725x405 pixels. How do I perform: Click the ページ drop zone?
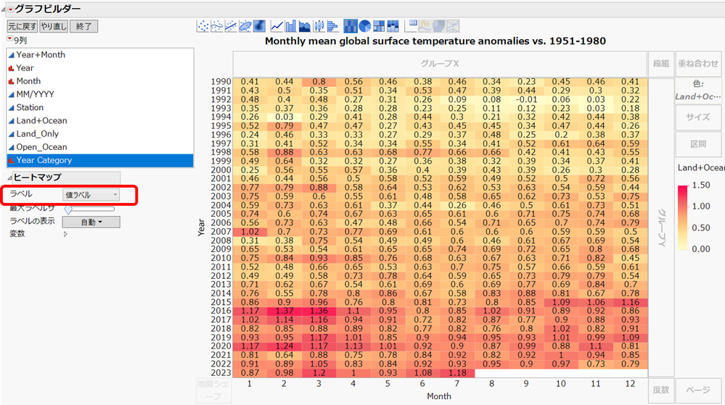click(x=698, y=391)
